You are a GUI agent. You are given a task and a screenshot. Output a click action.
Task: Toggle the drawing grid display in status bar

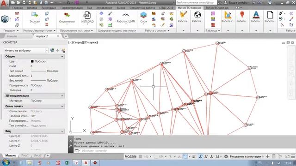[x=141, y=156]
